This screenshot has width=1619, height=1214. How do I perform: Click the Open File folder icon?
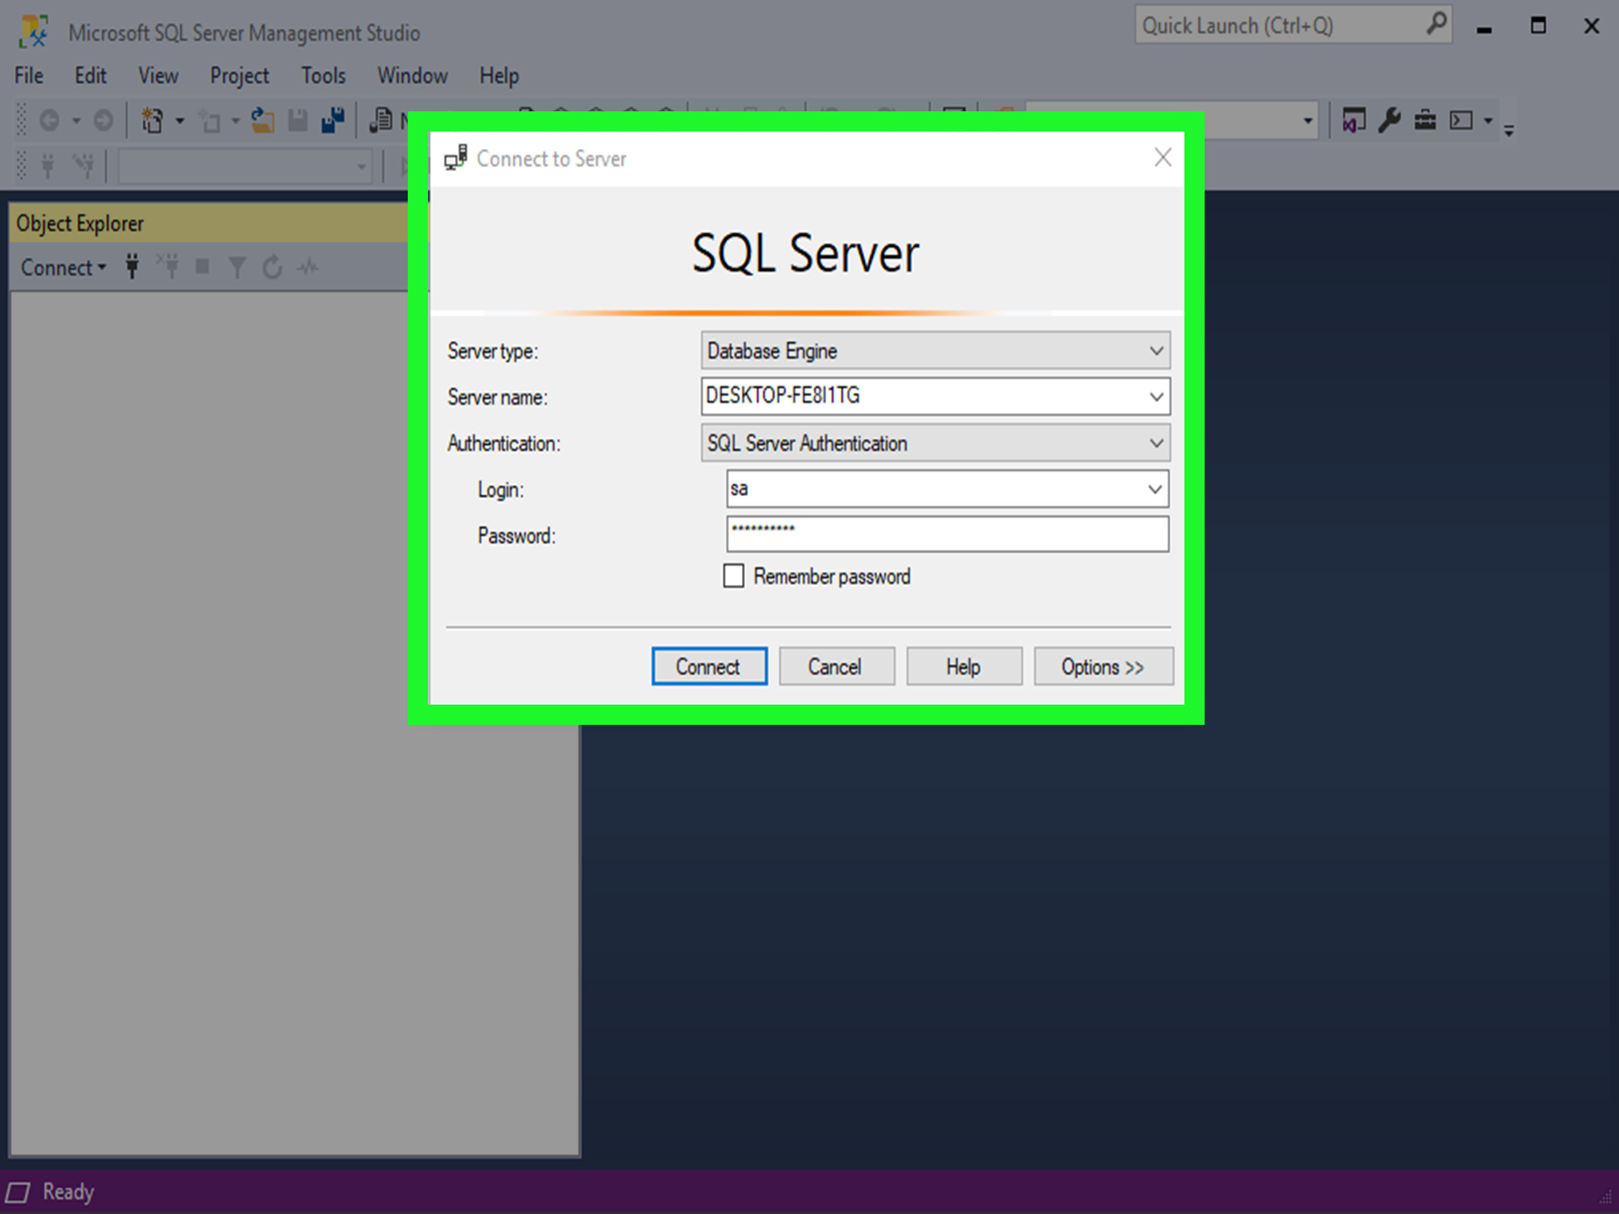pos(261,120)
